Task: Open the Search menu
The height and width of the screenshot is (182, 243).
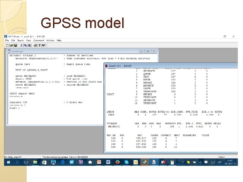Action: [x=21, y=40]
